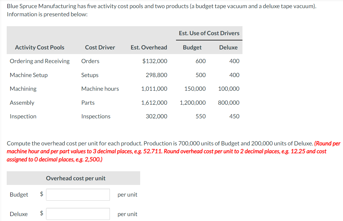Select the 1,612,000 Assembly overhead amount
The image size is (343, 221).
click(154, 102)
